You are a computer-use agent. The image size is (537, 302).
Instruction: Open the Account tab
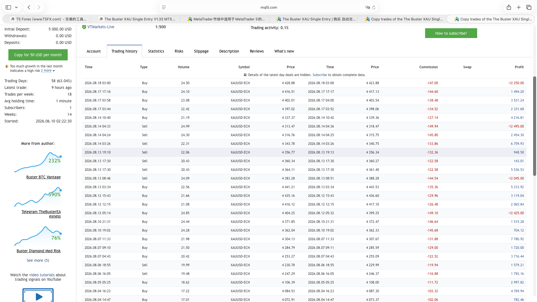tap(94, 51)
